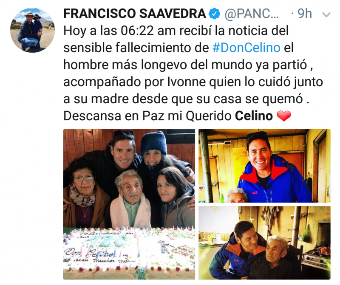Viewport: 340px width, 285px height.
Task: Open the @PANC... username handle
Action: click(x=252, y=14)
